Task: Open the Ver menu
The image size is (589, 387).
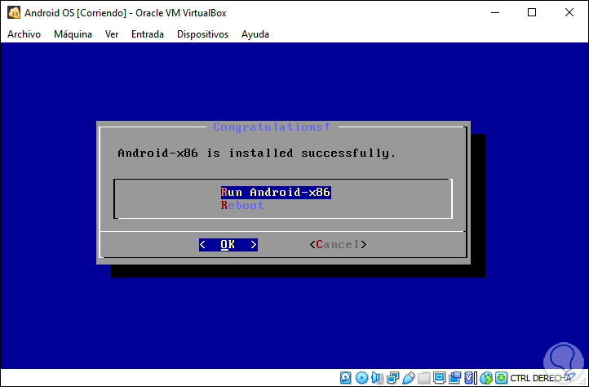Action: point(112,34)
